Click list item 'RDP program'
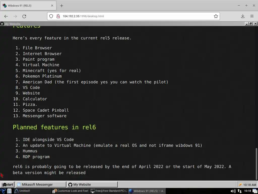 pos(36,157)
